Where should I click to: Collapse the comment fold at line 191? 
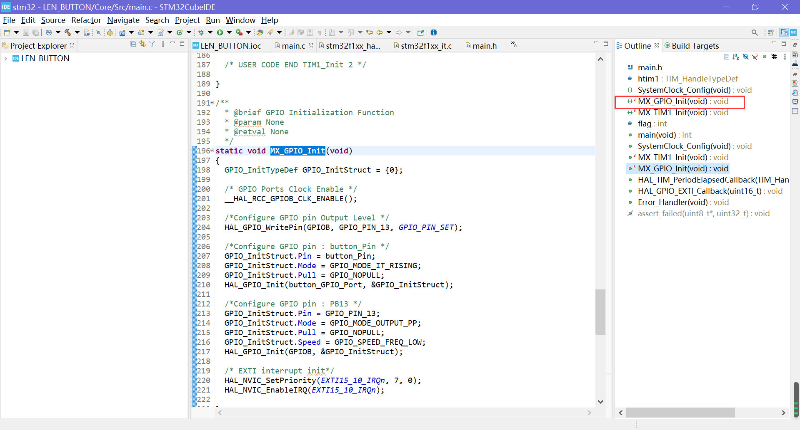tap(212, 103)
